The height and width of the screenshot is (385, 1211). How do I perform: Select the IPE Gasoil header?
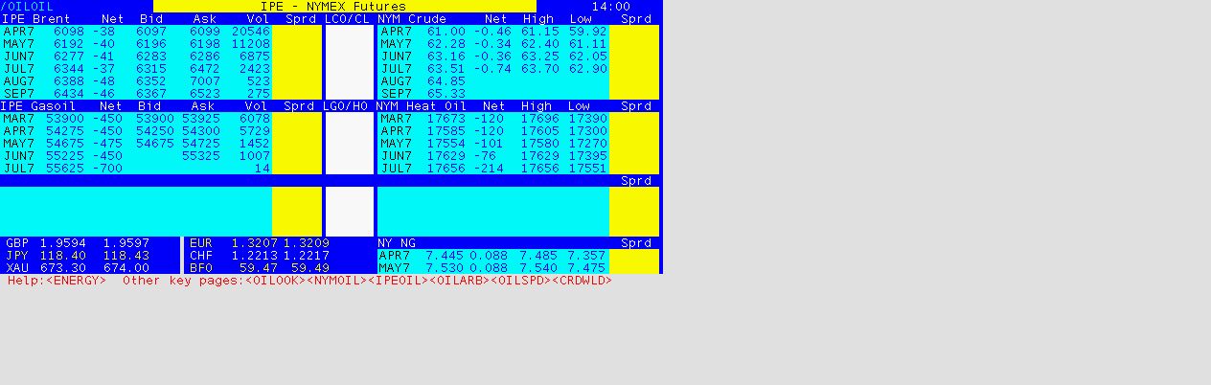(x=36, y=106)
